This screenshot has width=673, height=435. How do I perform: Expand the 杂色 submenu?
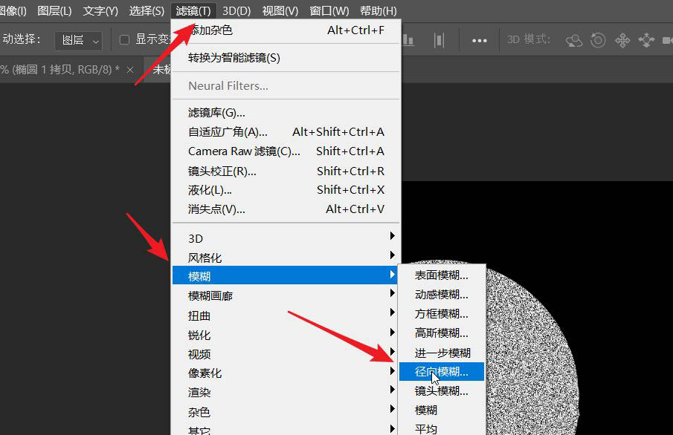[286, 412]
